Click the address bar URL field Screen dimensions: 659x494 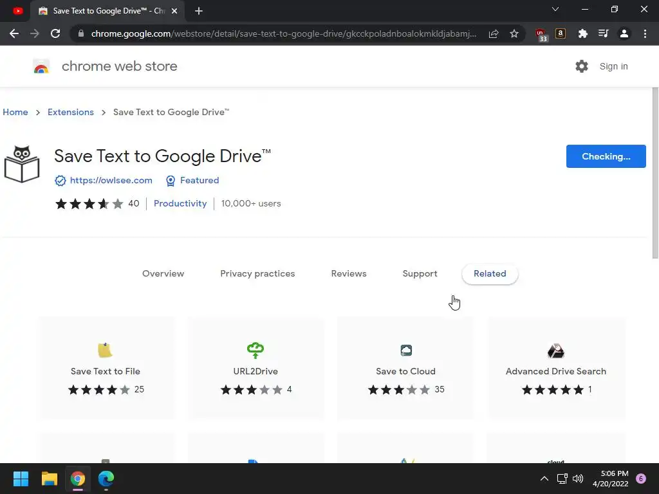(x=284, y=33)
